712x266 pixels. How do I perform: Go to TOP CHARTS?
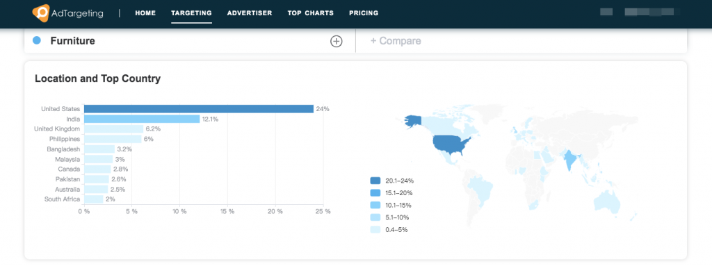click(311, 13)
